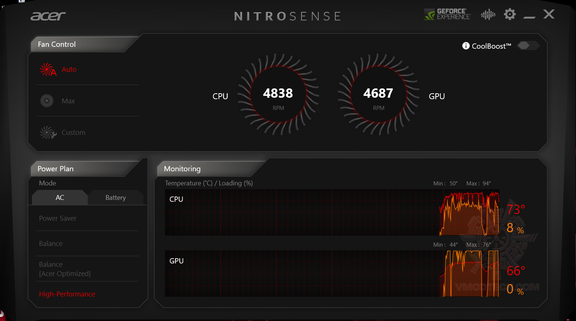This screenshot has width=576, height=321.
Task: Select the Power Saver plan
Action: pos(58,218)
